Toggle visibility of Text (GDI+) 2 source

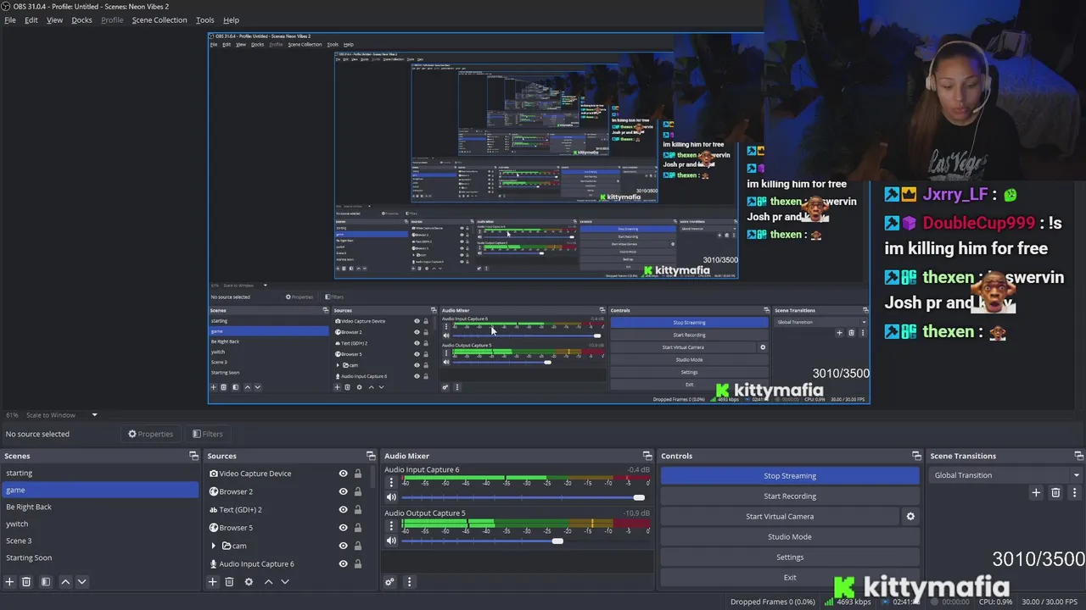pos(343,509)
